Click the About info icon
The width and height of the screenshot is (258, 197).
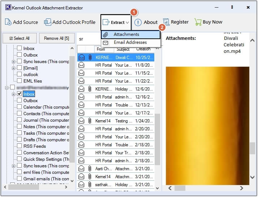click(x=138, y=22)
